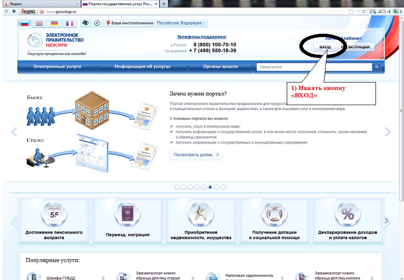Open the Штрафы ГИБДД service link
Image resolution: width=404 pixels, height=280 pixels.
(x=61, y=278)
